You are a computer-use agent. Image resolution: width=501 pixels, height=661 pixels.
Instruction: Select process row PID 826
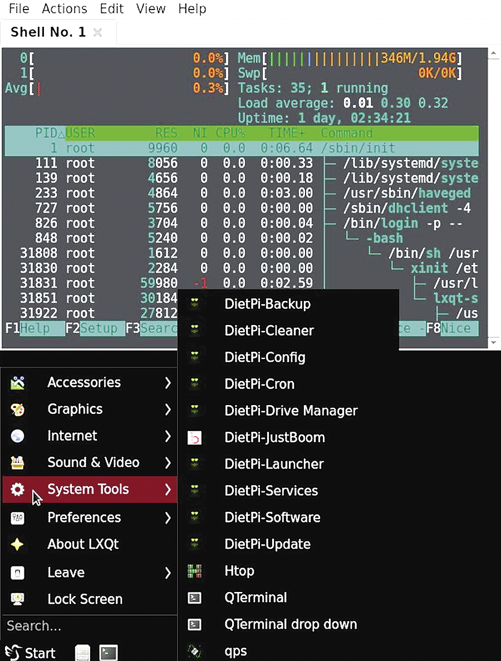pyautogui.click(x=242, y=224)
